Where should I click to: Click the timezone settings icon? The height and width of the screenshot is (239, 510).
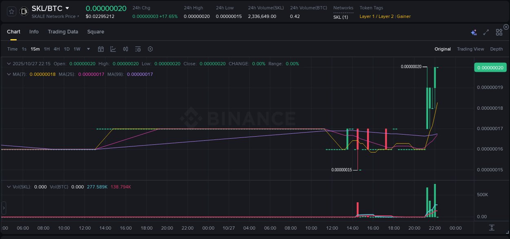(138, 49)
